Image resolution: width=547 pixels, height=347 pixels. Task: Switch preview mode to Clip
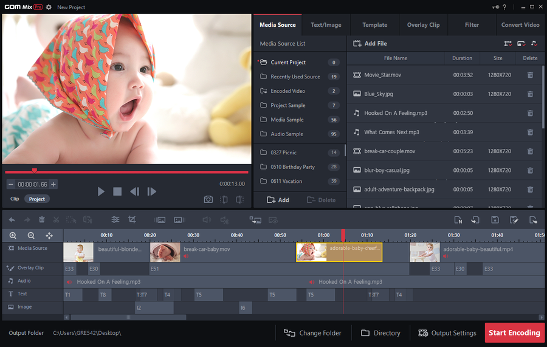15,199
